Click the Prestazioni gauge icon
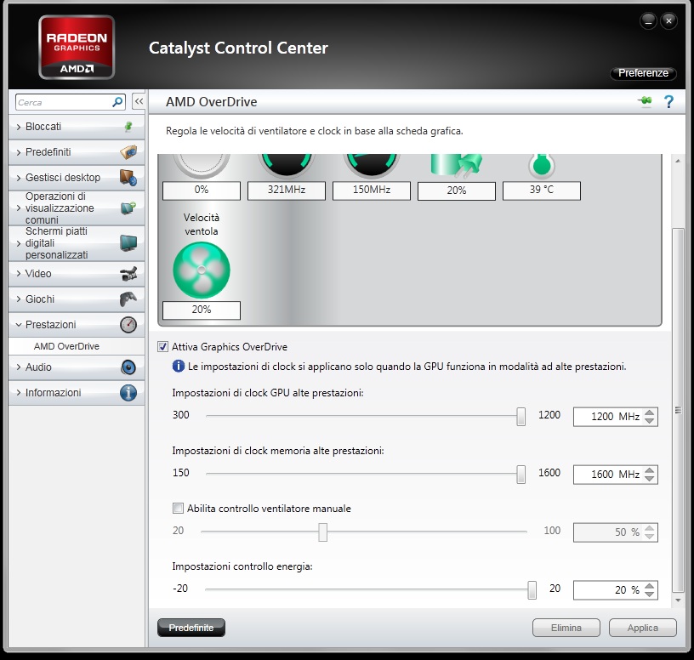 point(128,324)
